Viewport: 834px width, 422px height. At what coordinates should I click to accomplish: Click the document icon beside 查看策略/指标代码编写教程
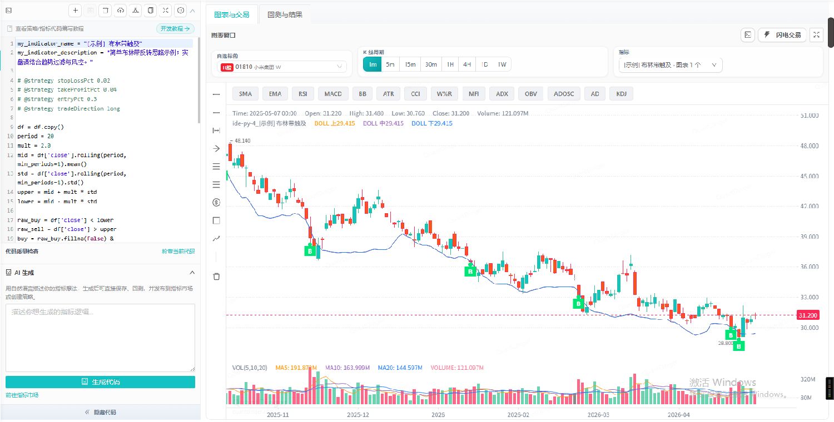(9, 28)
